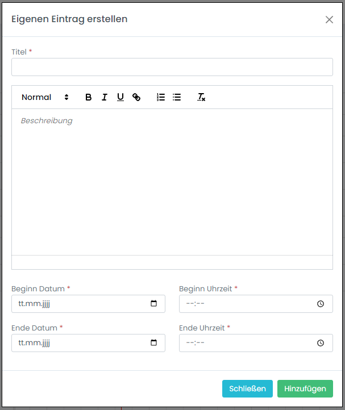Close the Eigenen Eintrag erstellen dialog
Viewport: 345px width, 410px height.
(x=329, y=19)
